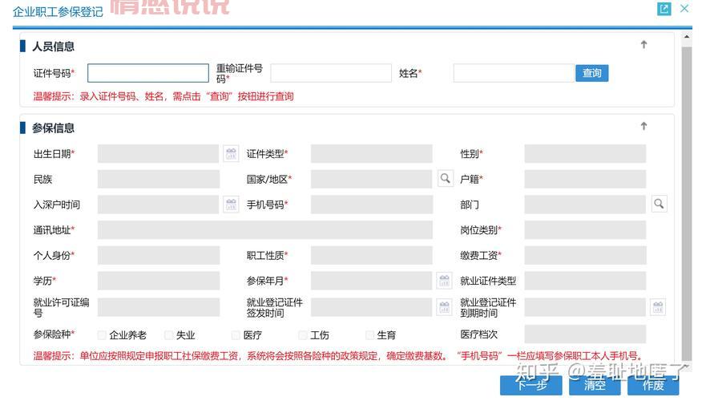Click the 国家/地区 field
Image resolution: width=706 pixels, height=401 pixels.
tap(372, 179)
